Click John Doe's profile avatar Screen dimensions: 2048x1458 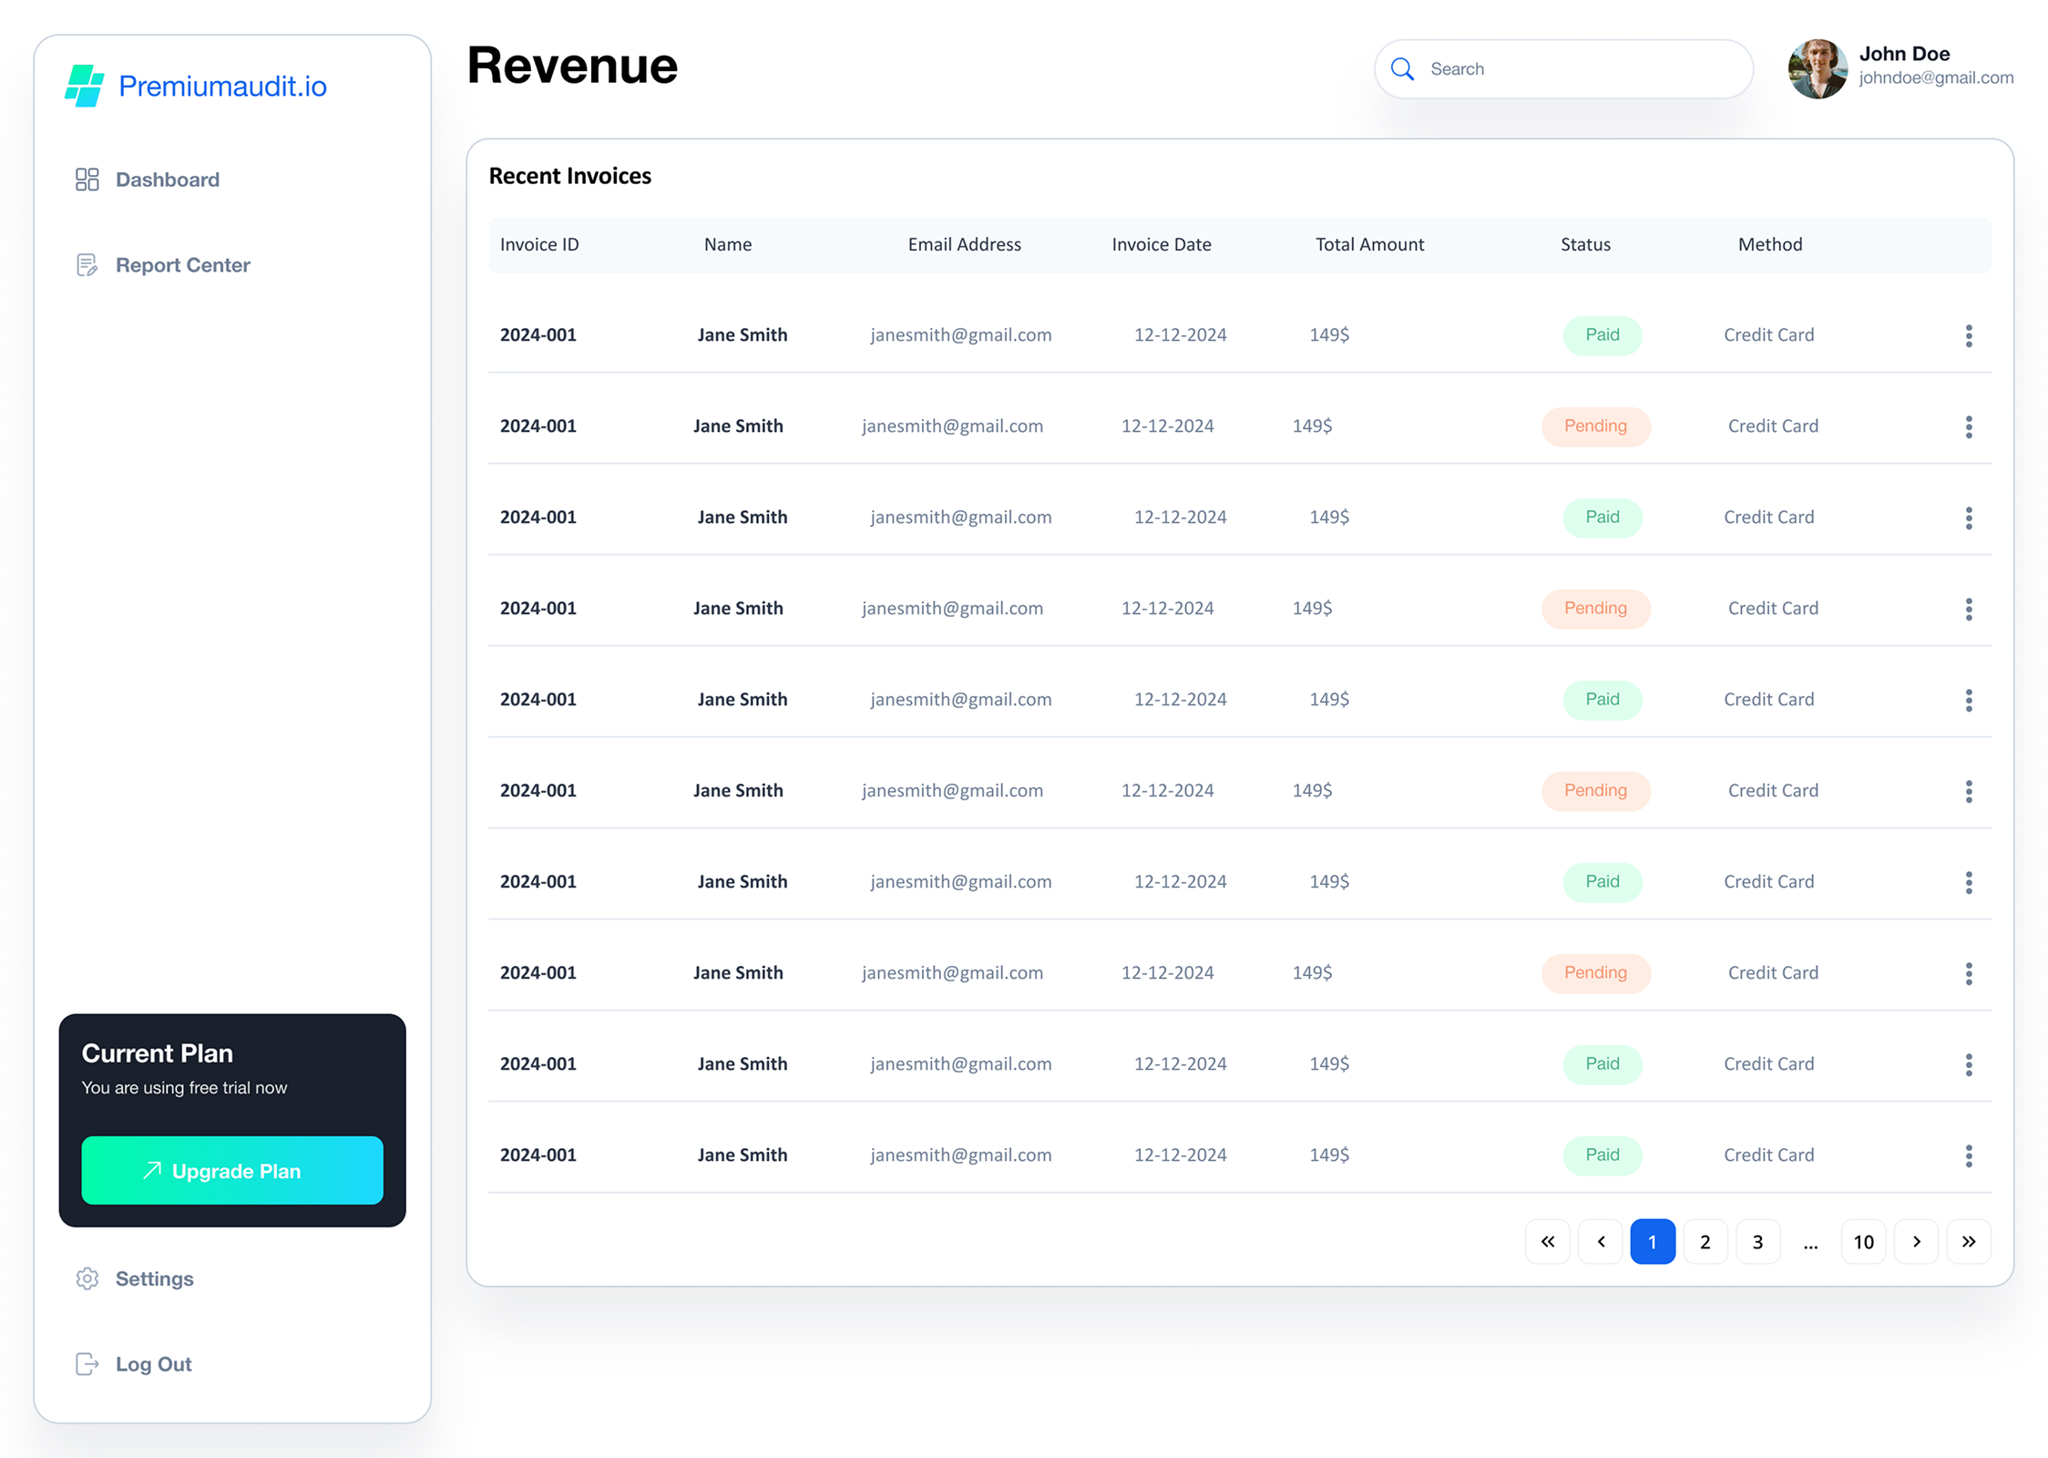coord(1818,67)
